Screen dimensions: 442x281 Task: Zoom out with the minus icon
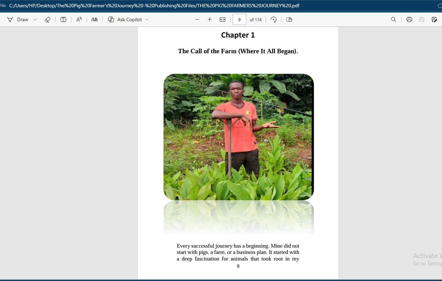(x=197, y=20)
